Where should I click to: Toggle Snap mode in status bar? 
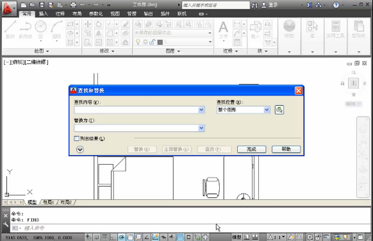click(x=96, y=237)
